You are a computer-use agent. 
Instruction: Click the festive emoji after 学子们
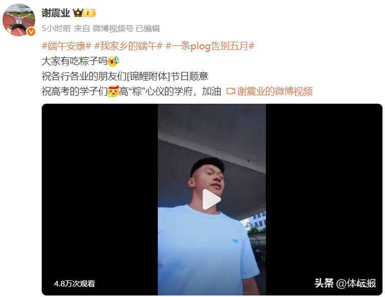113,91
